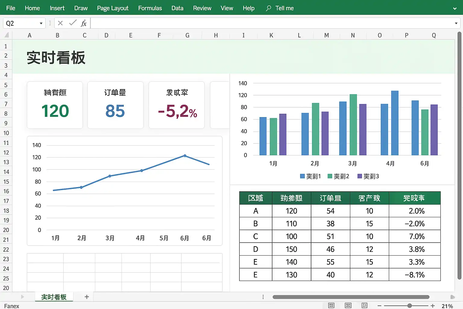This screenshot has width=463, height=309.
Task: Click the Insert Function fx icon
Action: pos(83,23)
